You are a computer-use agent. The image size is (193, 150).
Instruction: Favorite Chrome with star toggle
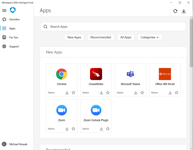click(x=73, y=92)
